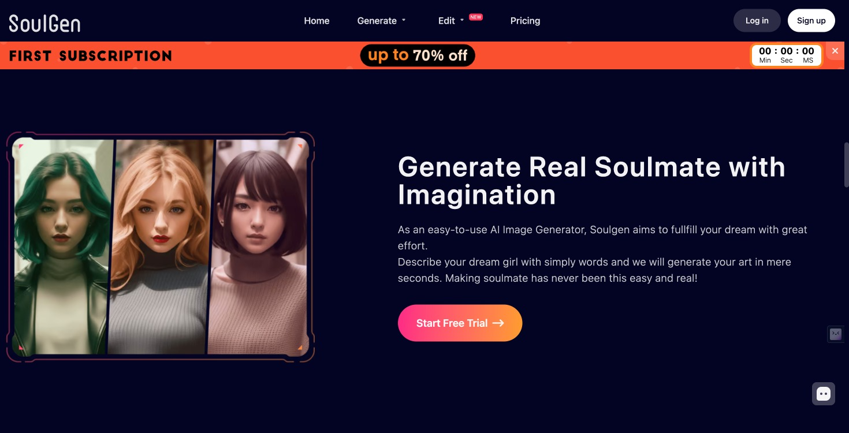Click the countdown timer box
The width and height of the screenshot is (849, 433).
coord(786,55)
